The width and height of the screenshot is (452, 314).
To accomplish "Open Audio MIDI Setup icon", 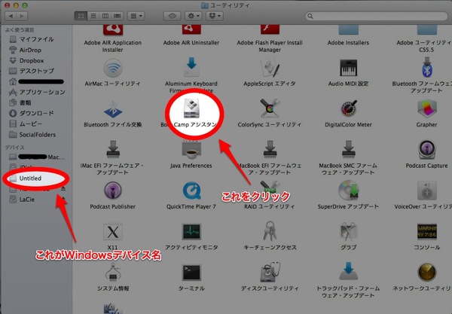I will (348, 68).
